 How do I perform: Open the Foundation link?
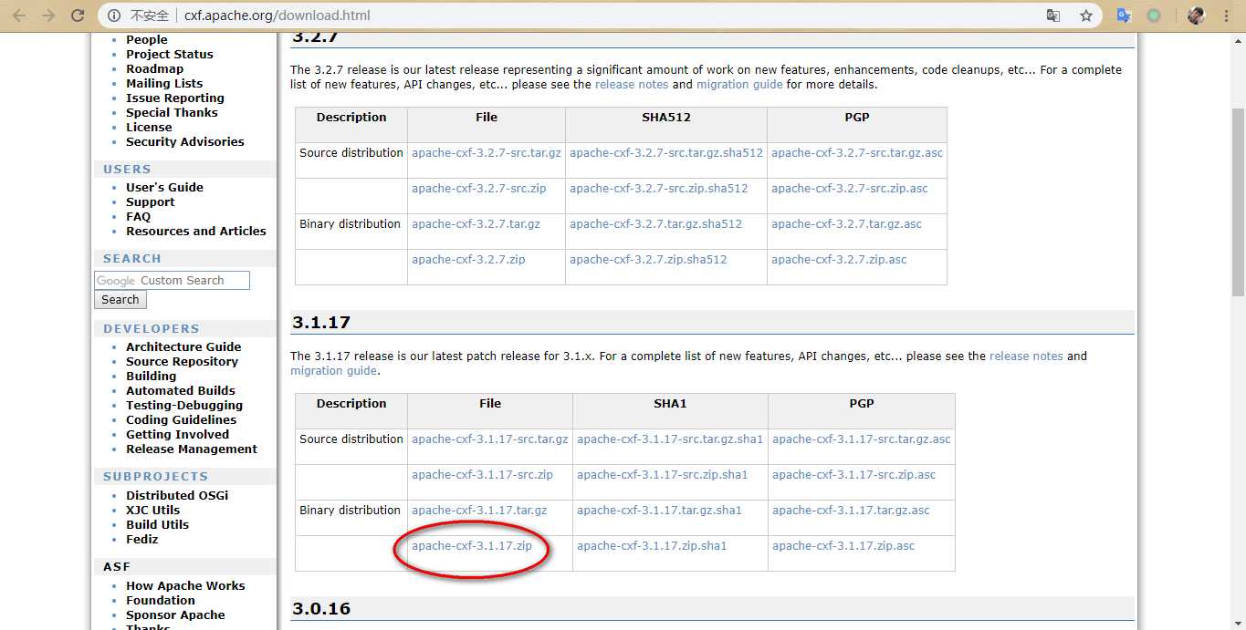161,600
